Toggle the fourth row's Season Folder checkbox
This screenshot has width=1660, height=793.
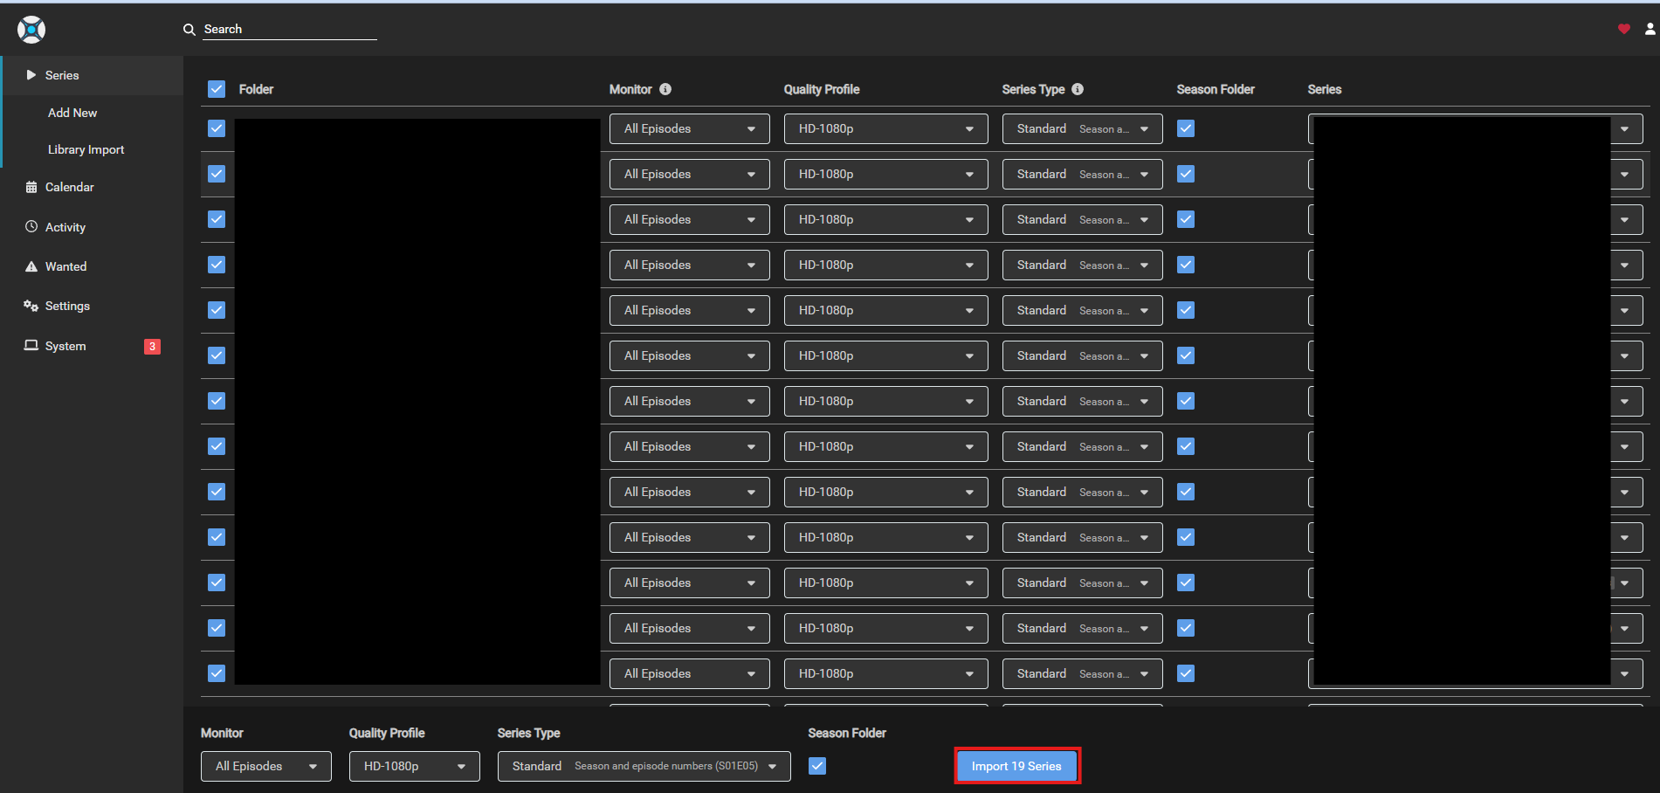(1186, 265)
